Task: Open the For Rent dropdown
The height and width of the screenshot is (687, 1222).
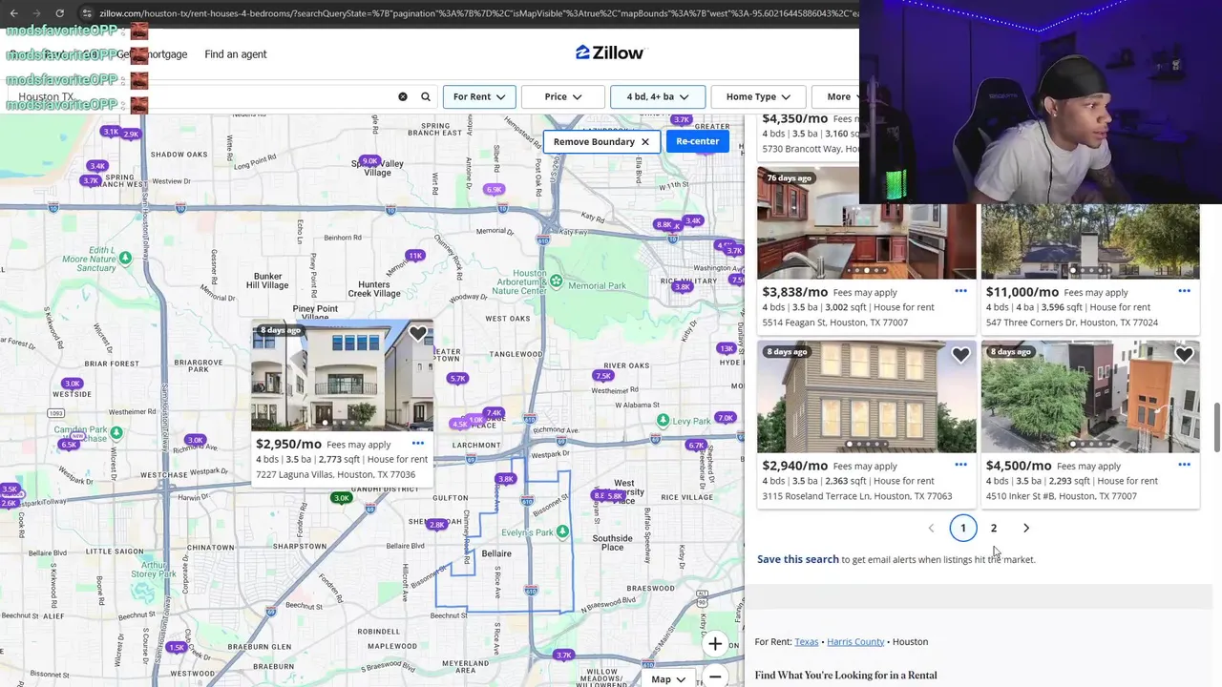Action: pyautogui.click(x=479, y=96)
